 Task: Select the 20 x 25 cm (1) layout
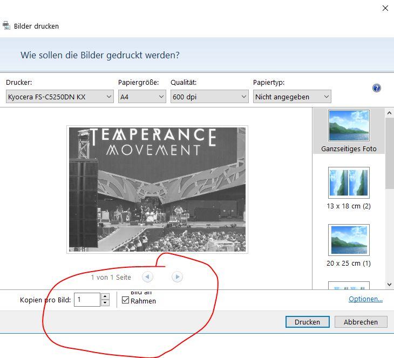pos(349,246)
